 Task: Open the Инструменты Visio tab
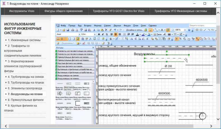point(22,11)
